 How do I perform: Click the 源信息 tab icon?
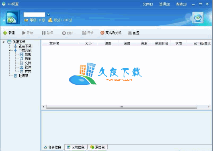coord(92,147)
